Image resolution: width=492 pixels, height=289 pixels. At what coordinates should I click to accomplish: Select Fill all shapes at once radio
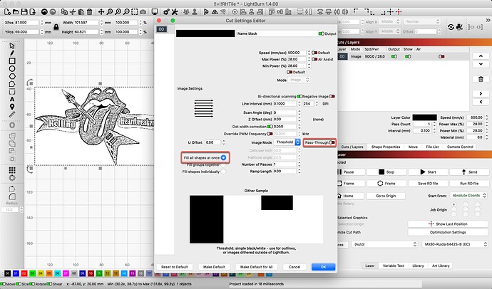(223, 158)
